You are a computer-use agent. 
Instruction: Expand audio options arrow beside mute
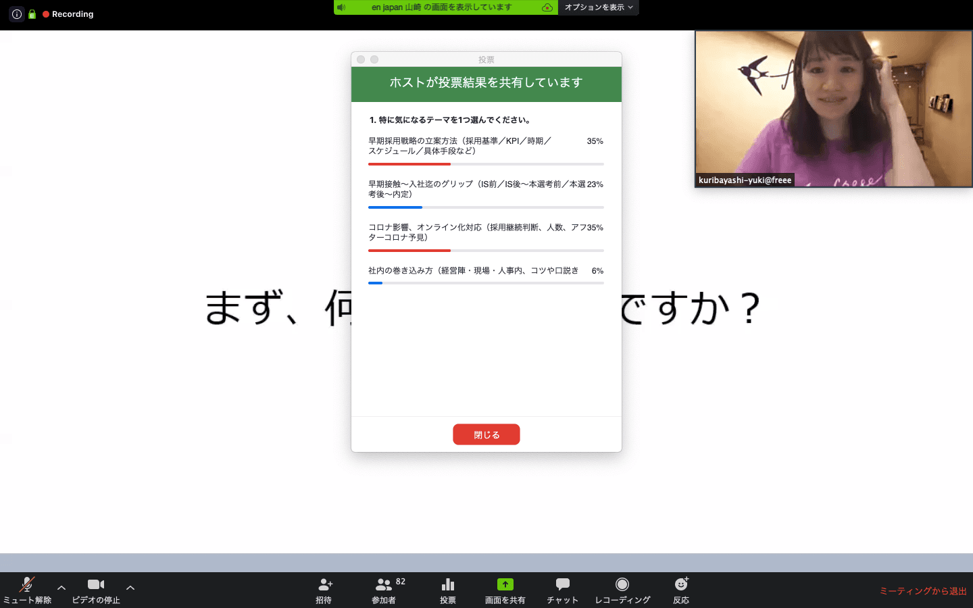coord(61,588)
